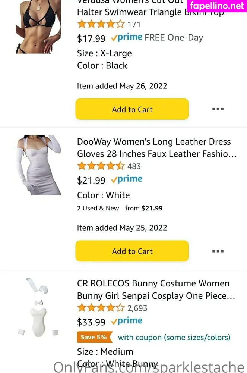Click the Prime badge beside the $21.99 price
Image resolution: width=247 pixels, height=373 pixels.
coord(127,180)
